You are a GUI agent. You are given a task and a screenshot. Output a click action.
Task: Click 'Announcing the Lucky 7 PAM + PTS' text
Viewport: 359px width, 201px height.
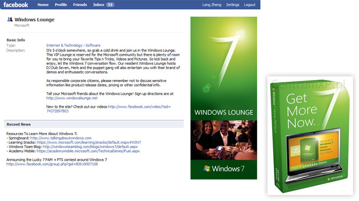tap(57, 160)
